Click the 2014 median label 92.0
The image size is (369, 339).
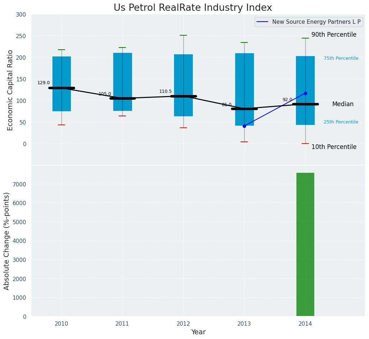(x=287, y=100)
